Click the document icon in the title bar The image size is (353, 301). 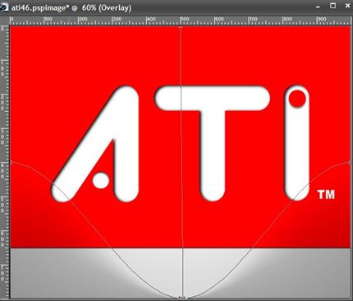[x=4, y=7]
